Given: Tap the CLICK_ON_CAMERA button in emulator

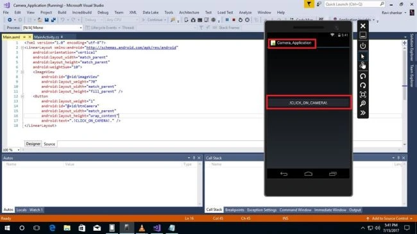Looking at the screenshot, I should [308, 103].
